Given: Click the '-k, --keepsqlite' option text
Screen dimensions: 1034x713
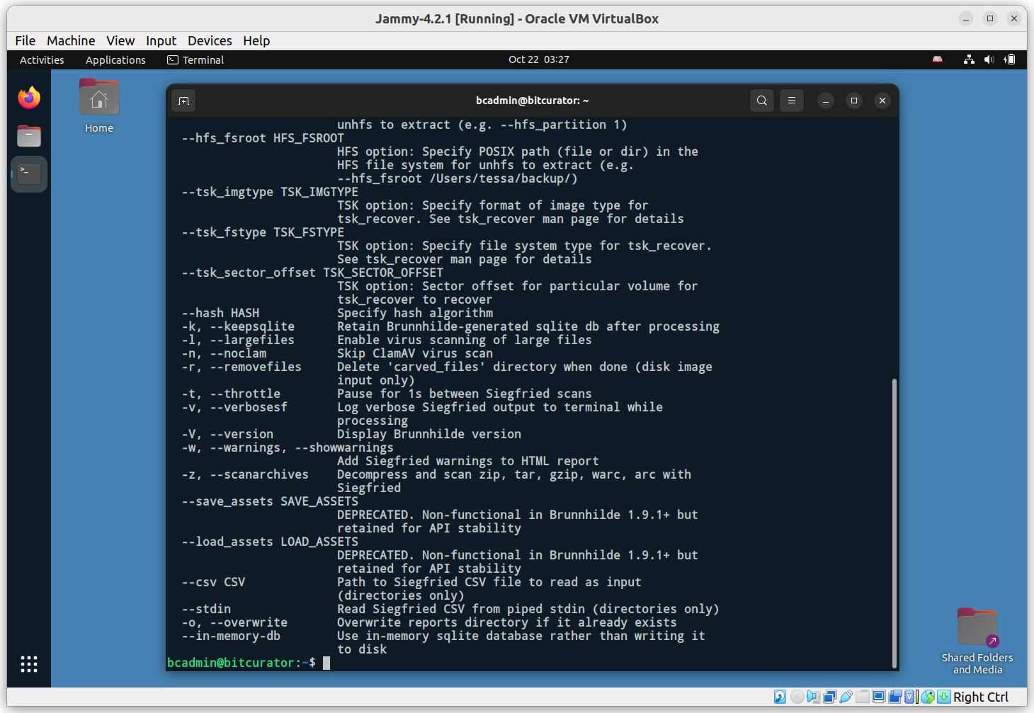Looking at the screenshot, I should [x=238, y=326].
